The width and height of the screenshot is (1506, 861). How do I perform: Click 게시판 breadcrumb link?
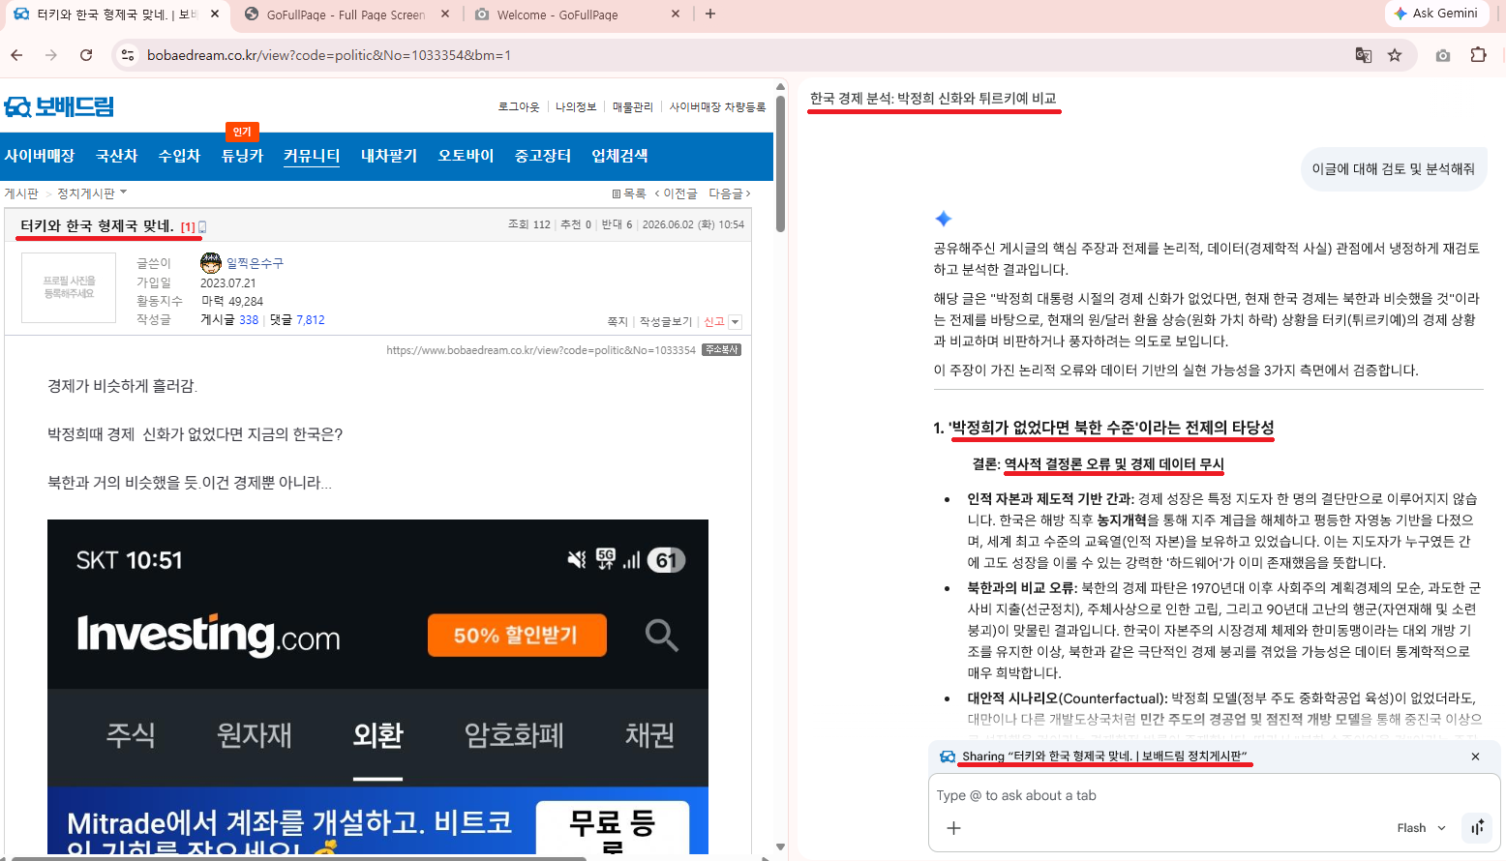point(21,193)
